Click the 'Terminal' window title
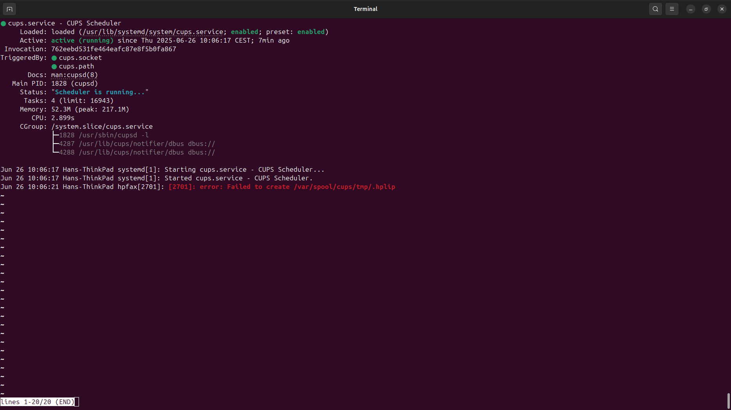Image resolution: width=731 pixels, height=410 pixels. tap(365, 9)
